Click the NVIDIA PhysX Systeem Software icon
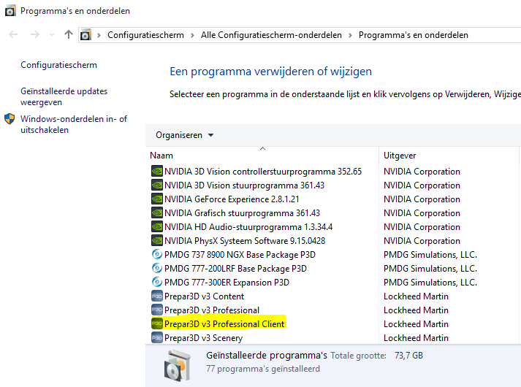This screenshot has width=521, height=387. pos(157,241)
